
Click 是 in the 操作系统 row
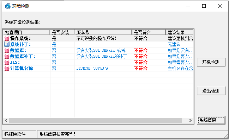(x=54, y=38)
